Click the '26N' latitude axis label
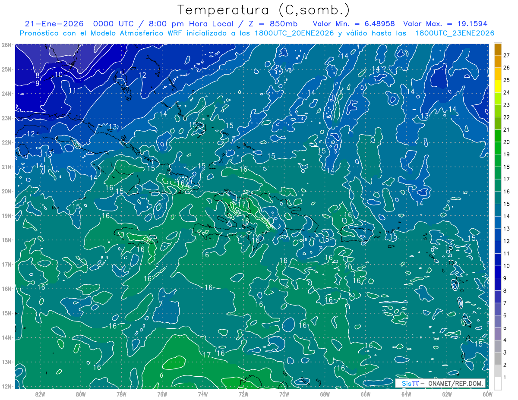This screenshot has width=518, height=400. (6, 45)
